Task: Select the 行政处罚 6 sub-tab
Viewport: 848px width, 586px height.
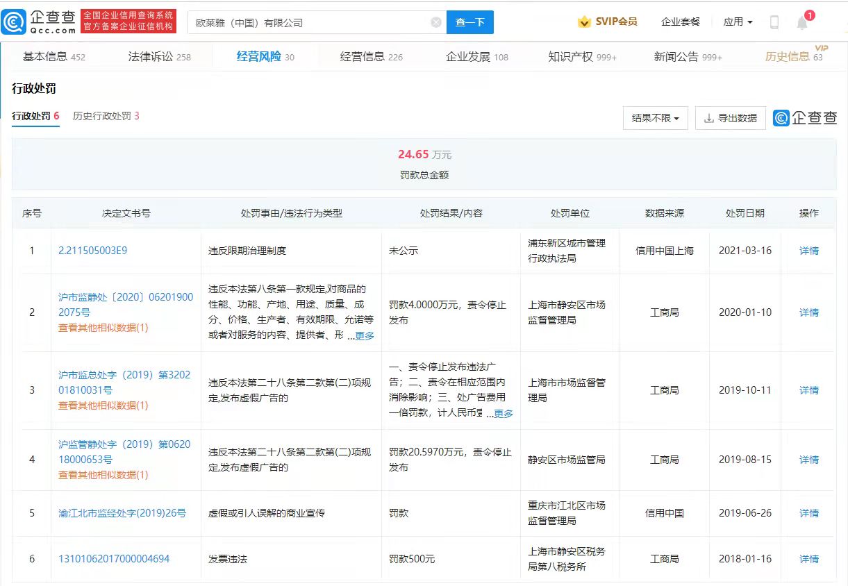Action: (x=35, y=116)
